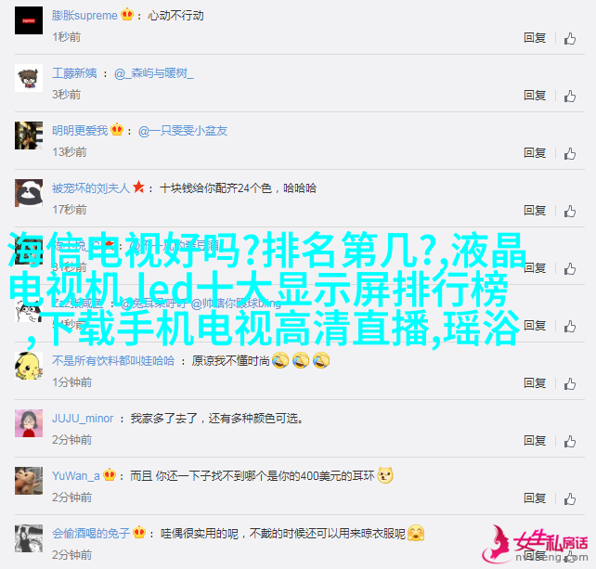596x569 pixels.
Task: Like JUJU_minor's comment
Action: tap(570, 442)
